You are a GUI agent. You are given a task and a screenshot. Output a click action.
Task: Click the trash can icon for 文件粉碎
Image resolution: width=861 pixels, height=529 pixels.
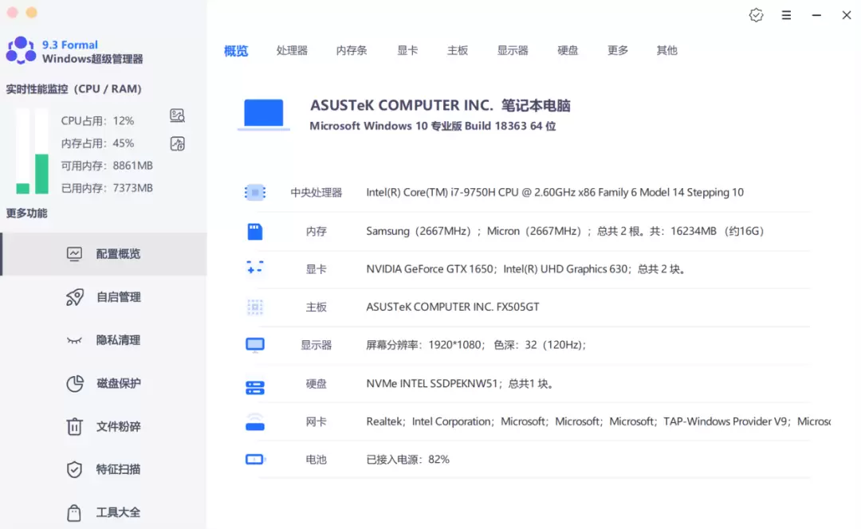point(74,426)
